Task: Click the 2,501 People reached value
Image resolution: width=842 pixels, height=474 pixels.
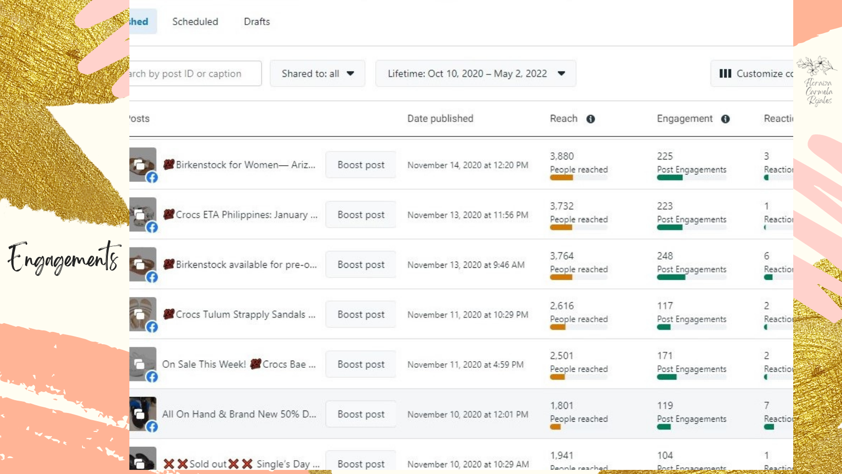Action: click(x=562, y=355)
